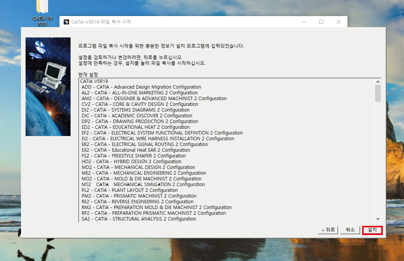Viewport: 404px width, 261px height.
Task: Click the window title CATIA V5R19 파일 복사 시작
Action: pyautogui.click(x=101, y=22)
